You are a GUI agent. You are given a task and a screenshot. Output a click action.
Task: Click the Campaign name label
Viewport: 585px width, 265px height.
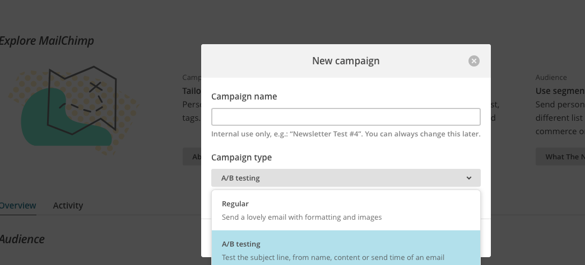(x=244, y=96)
